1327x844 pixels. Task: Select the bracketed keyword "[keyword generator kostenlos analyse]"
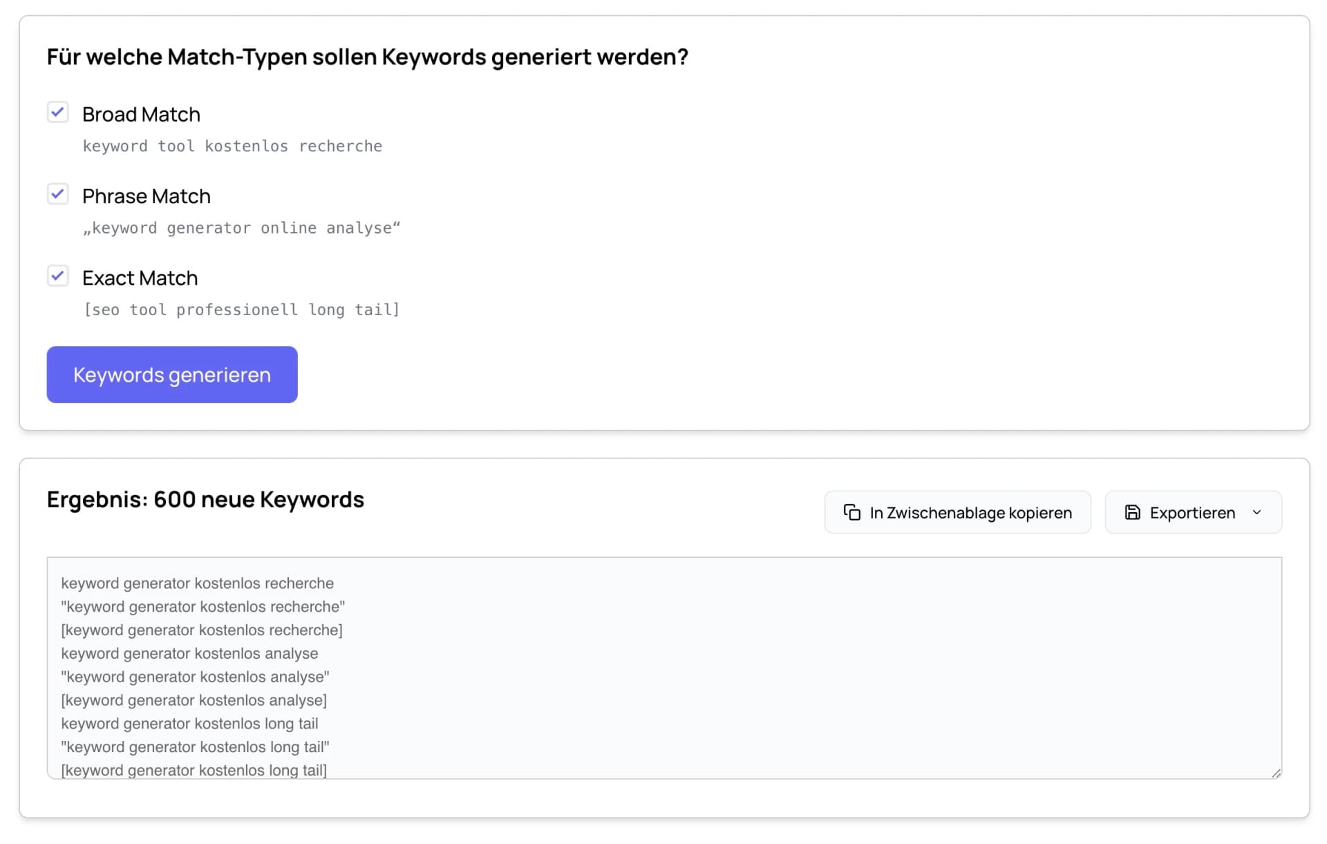coord(194,700)
